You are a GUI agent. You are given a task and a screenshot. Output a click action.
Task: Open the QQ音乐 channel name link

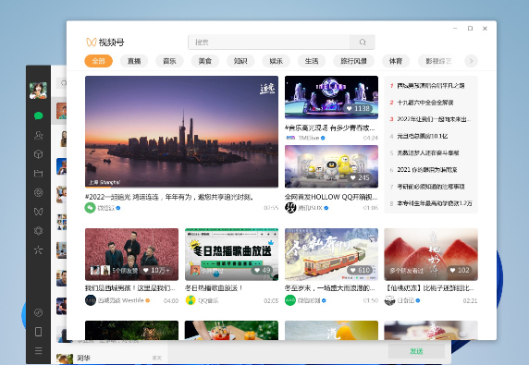(x=208, y=300)
